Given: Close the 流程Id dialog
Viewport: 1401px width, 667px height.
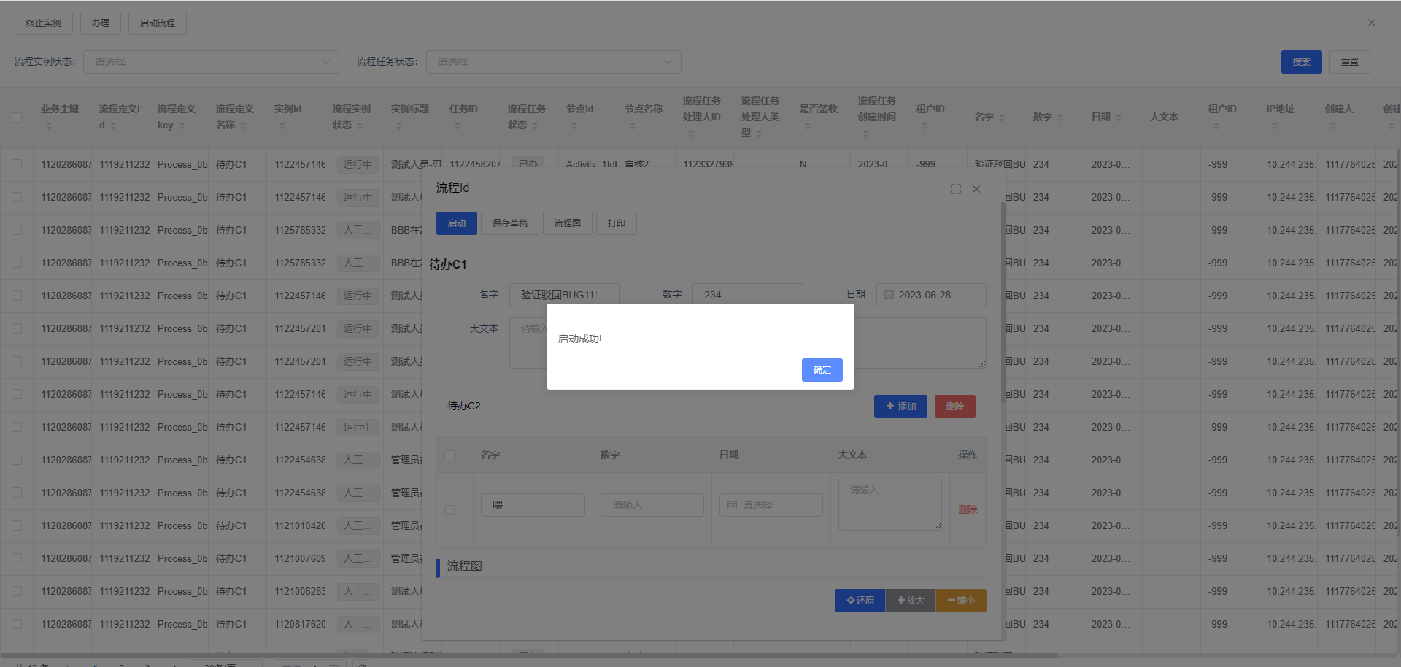Looking at the screenshot, I should [976, 189].
